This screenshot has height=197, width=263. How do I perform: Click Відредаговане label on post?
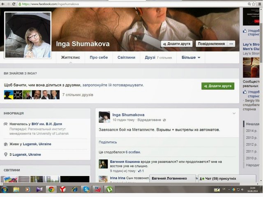(x=149, y=120)
